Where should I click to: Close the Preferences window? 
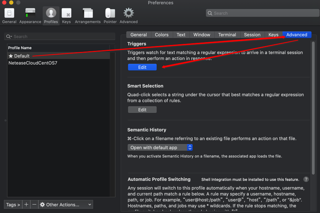click(4, 2)
